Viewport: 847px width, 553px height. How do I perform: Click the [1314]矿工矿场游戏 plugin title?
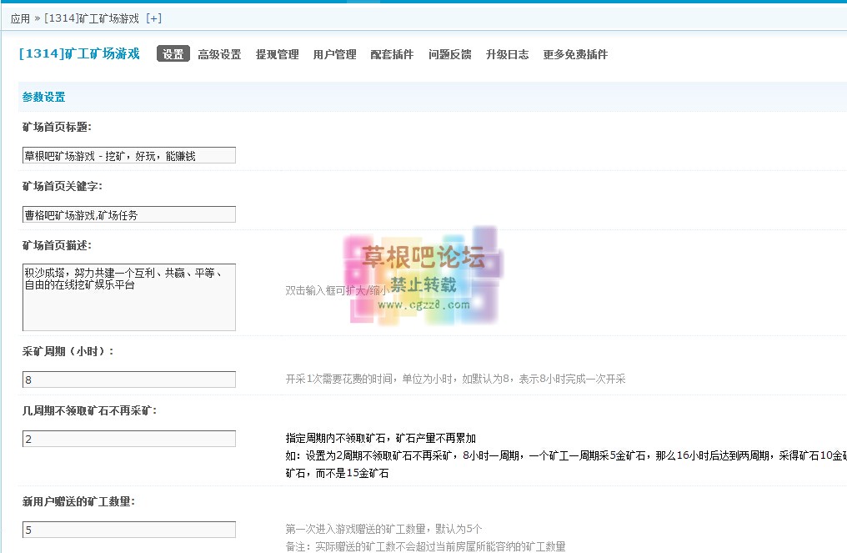coord(79,54)
